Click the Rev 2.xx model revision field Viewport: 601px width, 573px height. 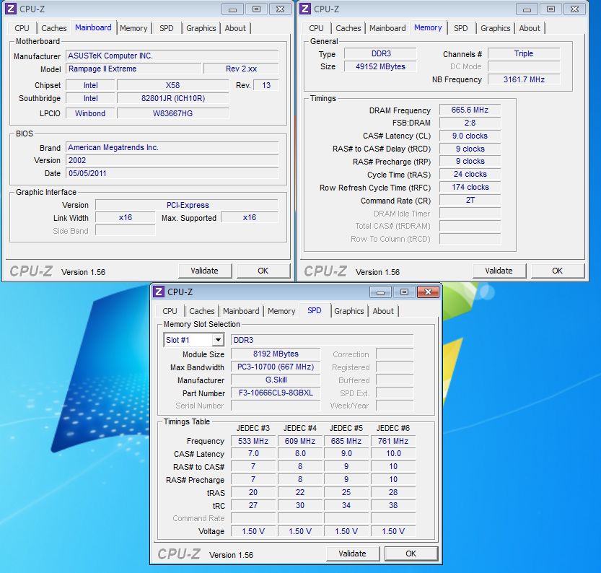(x=241, y=69)
